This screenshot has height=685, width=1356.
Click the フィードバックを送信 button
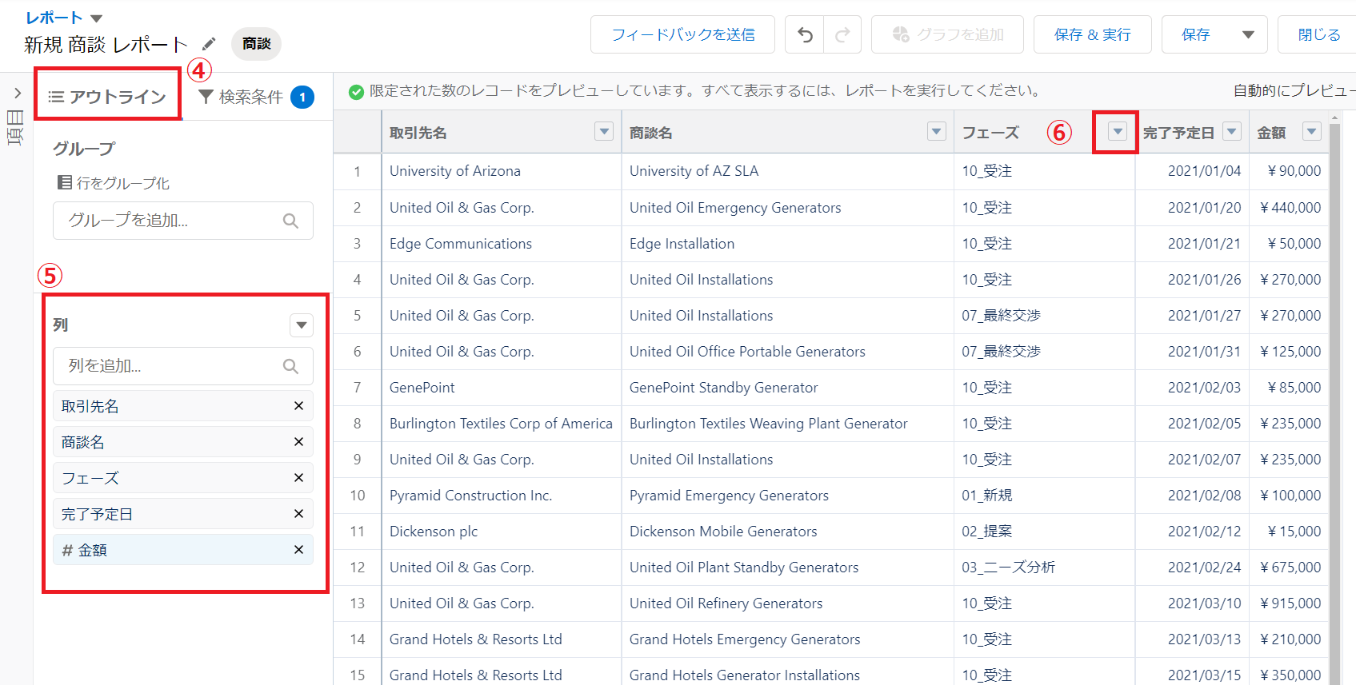[682, 34]
